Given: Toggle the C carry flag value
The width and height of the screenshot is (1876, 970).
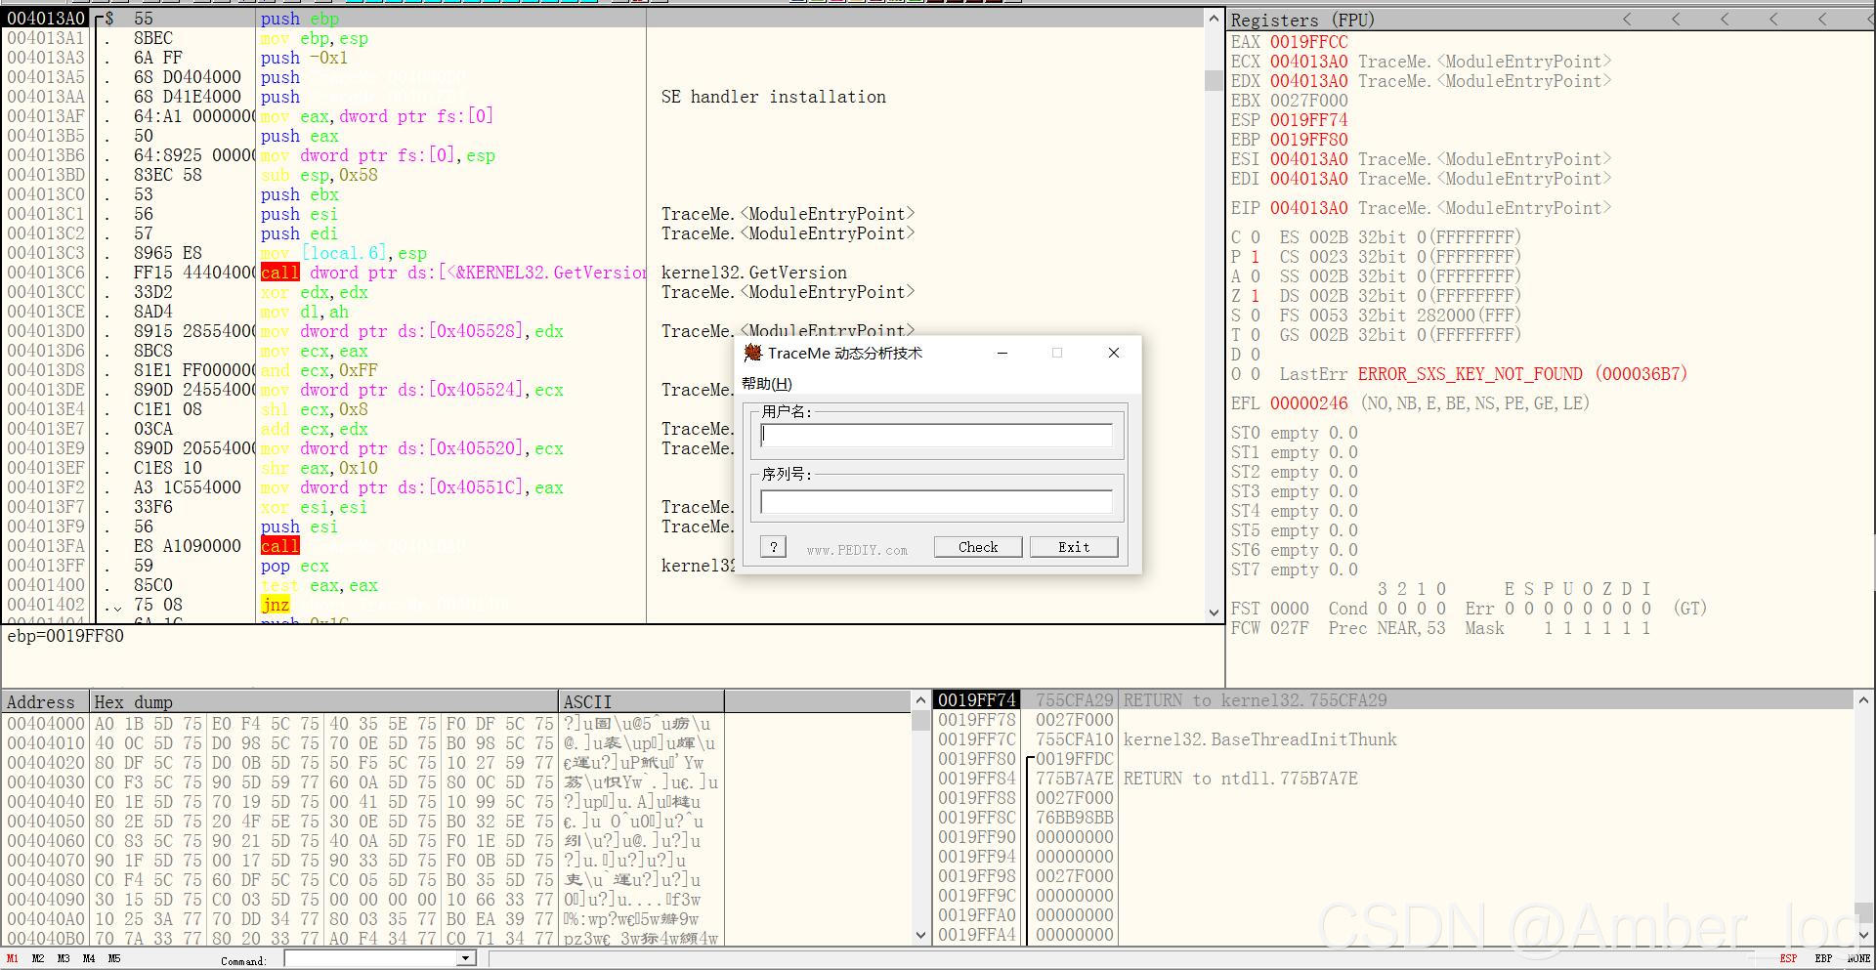Looking at the screenshot, I should [1256, 237].
